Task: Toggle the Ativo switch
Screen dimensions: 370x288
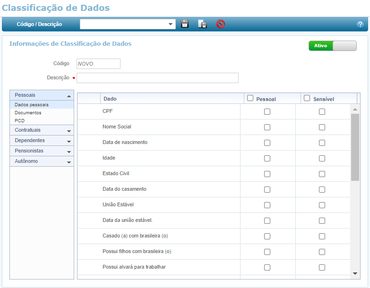Action: (x=332, y=46)
